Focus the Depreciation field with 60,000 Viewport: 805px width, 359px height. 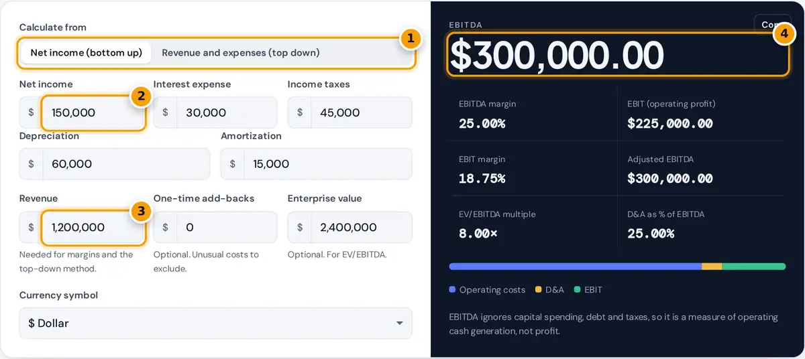click(126, 164)
